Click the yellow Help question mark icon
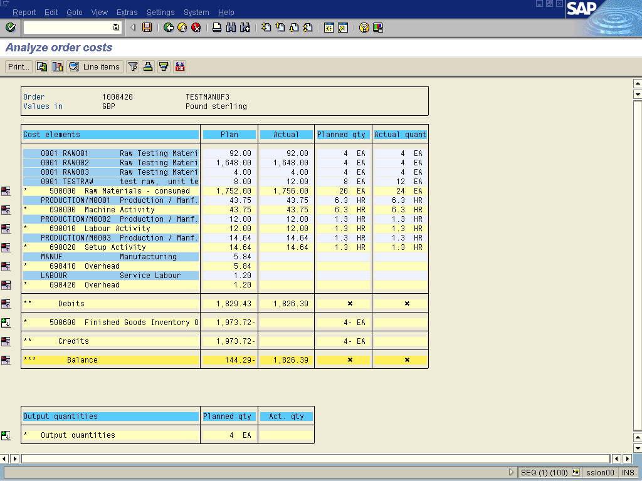The width and height of the screenshot is (642, 481). click(364, 28)
